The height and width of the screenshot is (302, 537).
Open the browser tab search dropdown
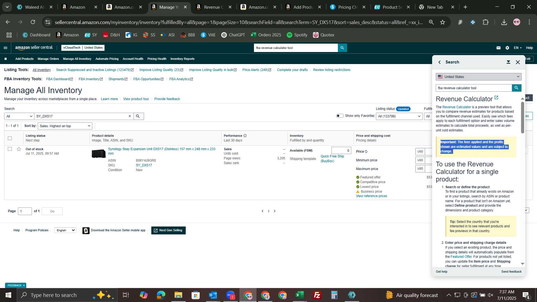(7, 7)
